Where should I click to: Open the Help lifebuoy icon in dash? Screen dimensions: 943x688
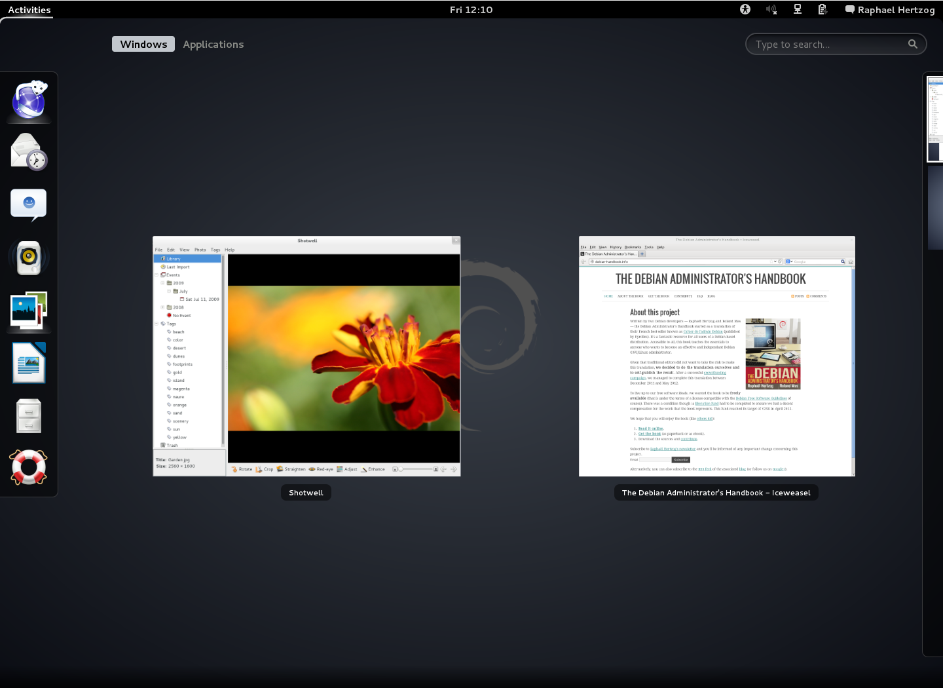(29, 467)
